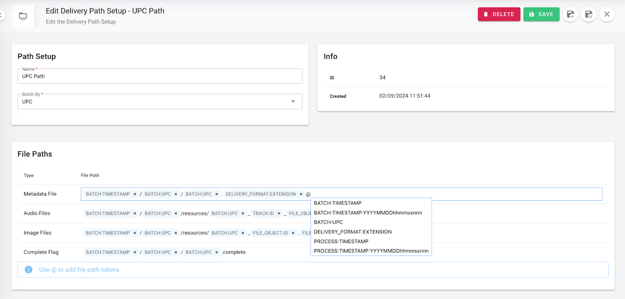Select PROCESS:TIMESTAMP from the token dropdown
This screenshot has height=299, width=625.
pos(341,241)
